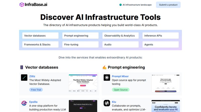Click the Zilliz website preview thumbnail
201x112 pixels.
point(83,84)
